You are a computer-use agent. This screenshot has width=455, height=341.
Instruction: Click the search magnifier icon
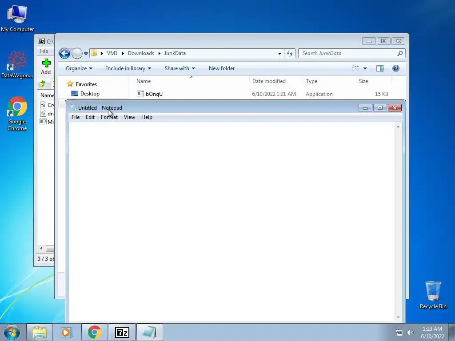(x=400, y=53)
